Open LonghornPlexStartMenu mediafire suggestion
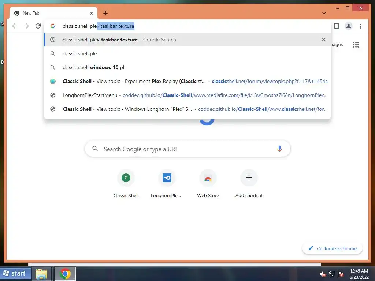Image resolution: width=375 pixels, height=281 pixels. [188, 95]
